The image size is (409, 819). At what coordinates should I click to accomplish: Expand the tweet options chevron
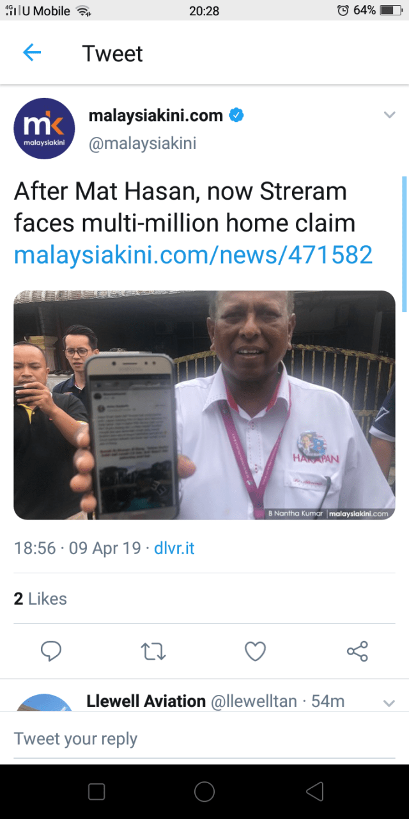click(389, 115)
